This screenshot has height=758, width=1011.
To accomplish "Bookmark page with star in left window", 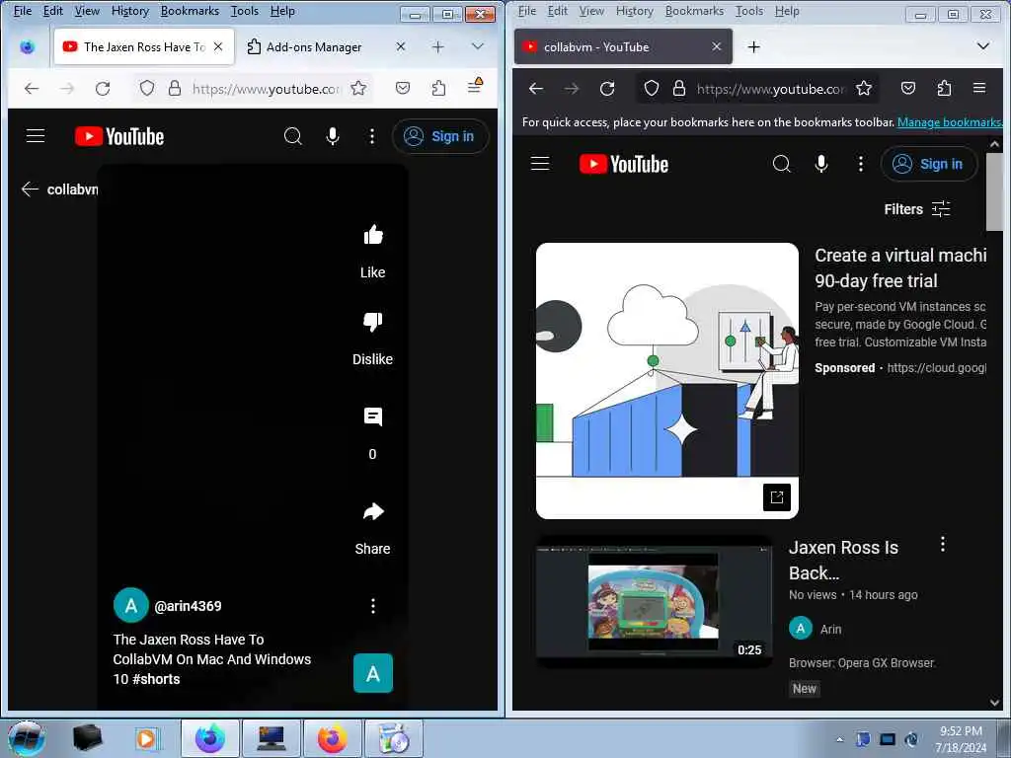I will pos(358,88).
